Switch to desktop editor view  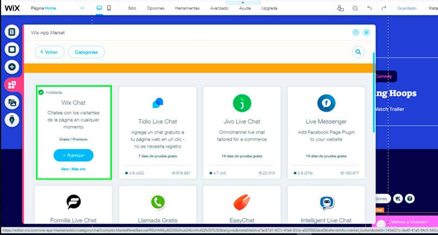pos(99,8)
